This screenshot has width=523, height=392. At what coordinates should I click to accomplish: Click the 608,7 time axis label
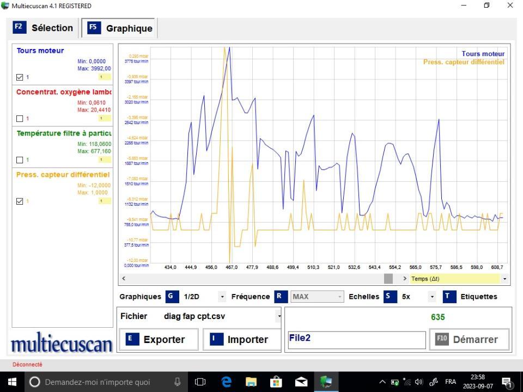[497, 267]
